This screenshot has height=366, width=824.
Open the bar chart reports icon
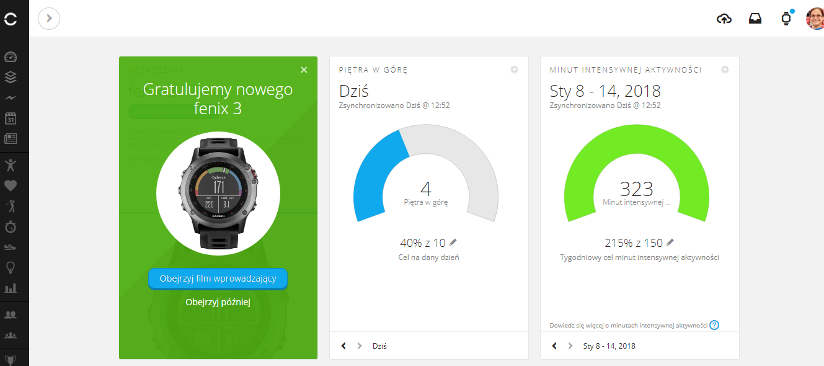click(x=11, y=288)
